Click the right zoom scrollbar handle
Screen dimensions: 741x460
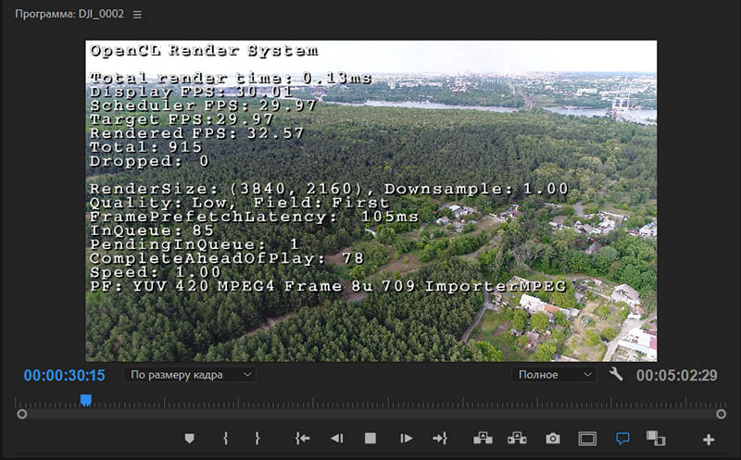pos(721,415)
